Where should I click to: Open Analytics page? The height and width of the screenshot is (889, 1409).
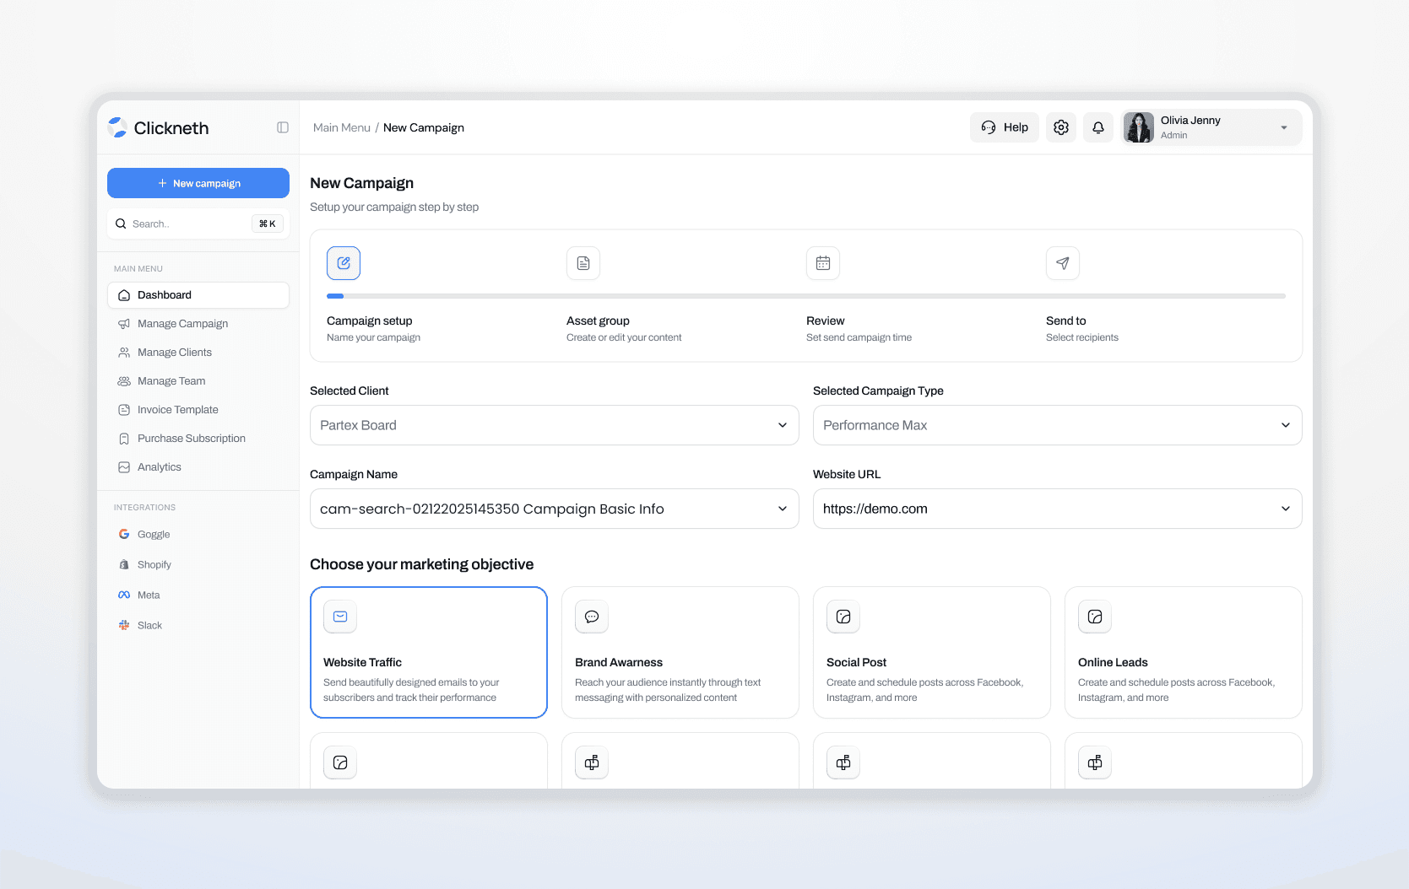[198, 467]
